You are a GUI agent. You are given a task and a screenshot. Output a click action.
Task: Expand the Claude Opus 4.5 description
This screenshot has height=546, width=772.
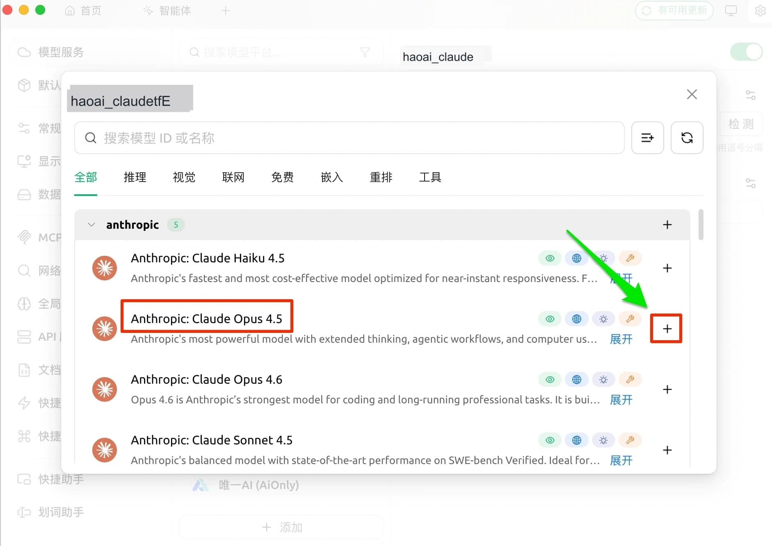pyautogui.click(x=621, y=339)
